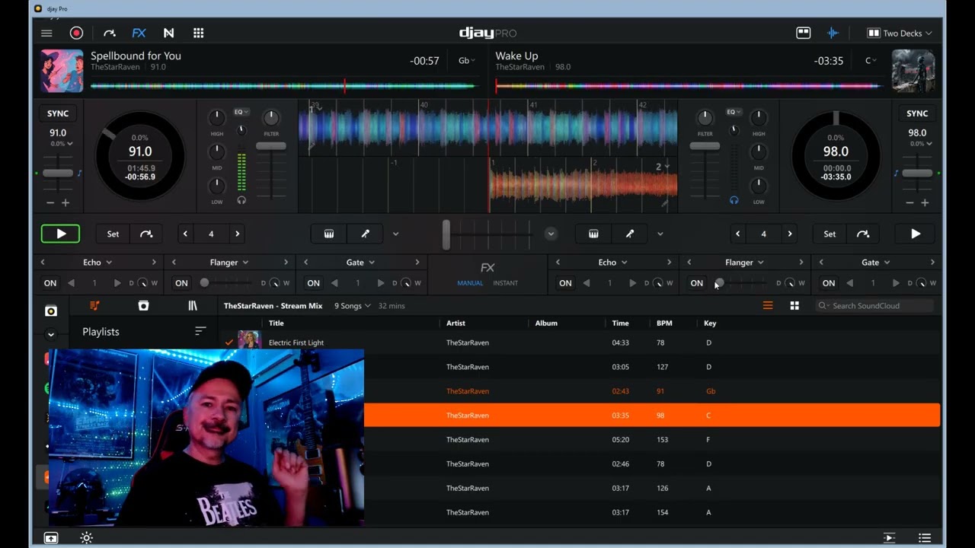Select the orange playlists source icon
Image resolution: width=975 pixels, height=548 pixels.
pos(94,305)
